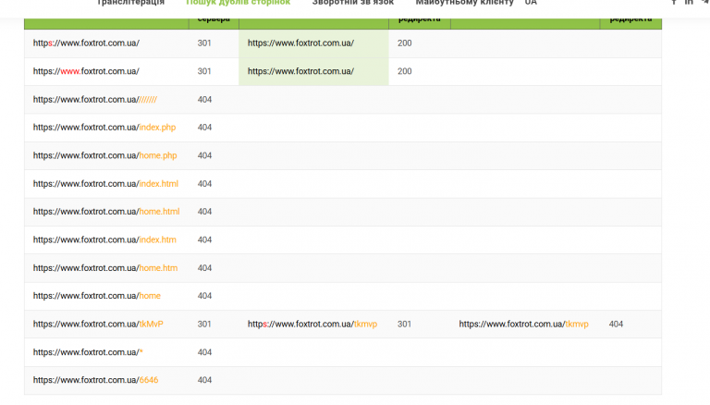
Task: Select the 404 code in the index.htm row
Action: pos(204,239)
